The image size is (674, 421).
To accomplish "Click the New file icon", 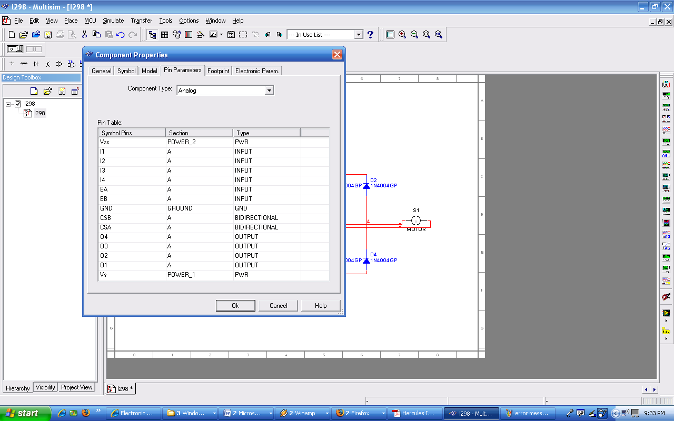I will click(x=12, y=35).
